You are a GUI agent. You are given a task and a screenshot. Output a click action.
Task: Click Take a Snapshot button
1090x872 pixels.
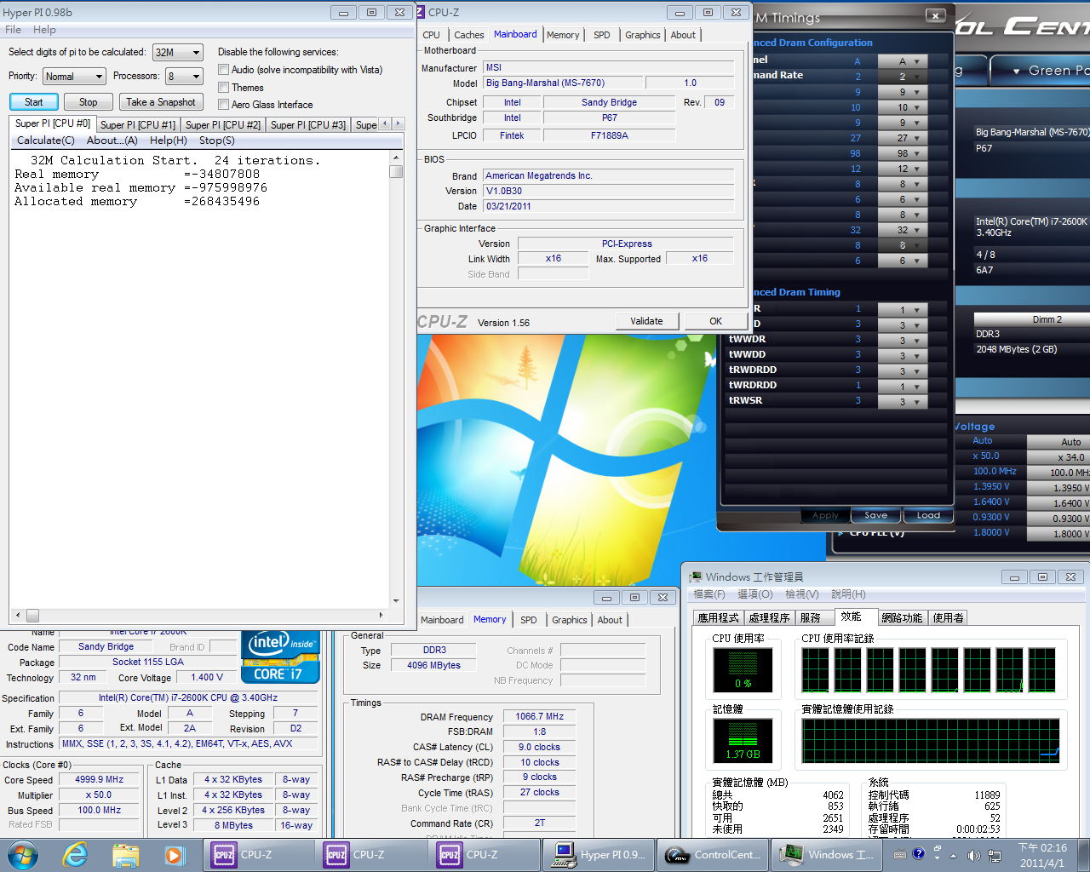pos(161,102)
